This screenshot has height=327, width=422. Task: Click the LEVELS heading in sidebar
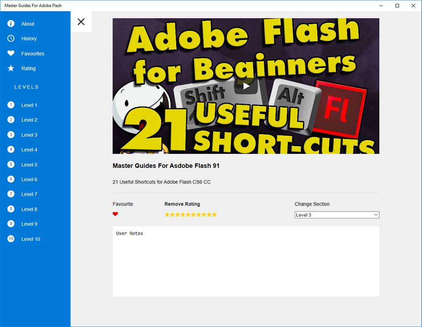click(27, 87)
